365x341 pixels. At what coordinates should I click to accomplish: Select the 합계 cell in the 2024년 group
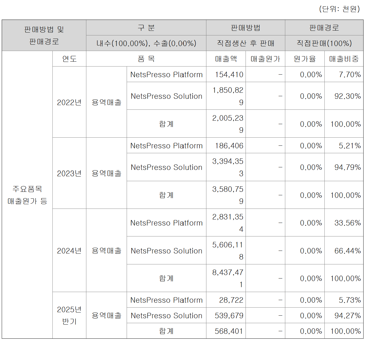[166, 278]
